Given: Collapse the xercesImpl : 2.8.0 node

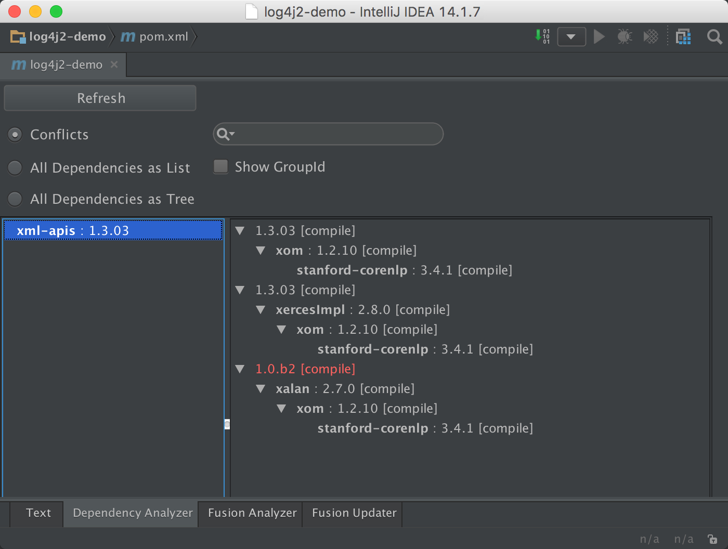Looking at the screenshot, I should click(x=261, y=310).
